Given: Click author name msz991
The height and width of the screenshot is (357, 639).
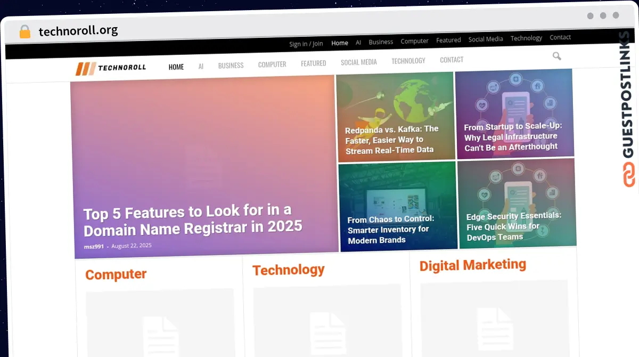Looking at the screenshot, I should click(x=94, y=247).
